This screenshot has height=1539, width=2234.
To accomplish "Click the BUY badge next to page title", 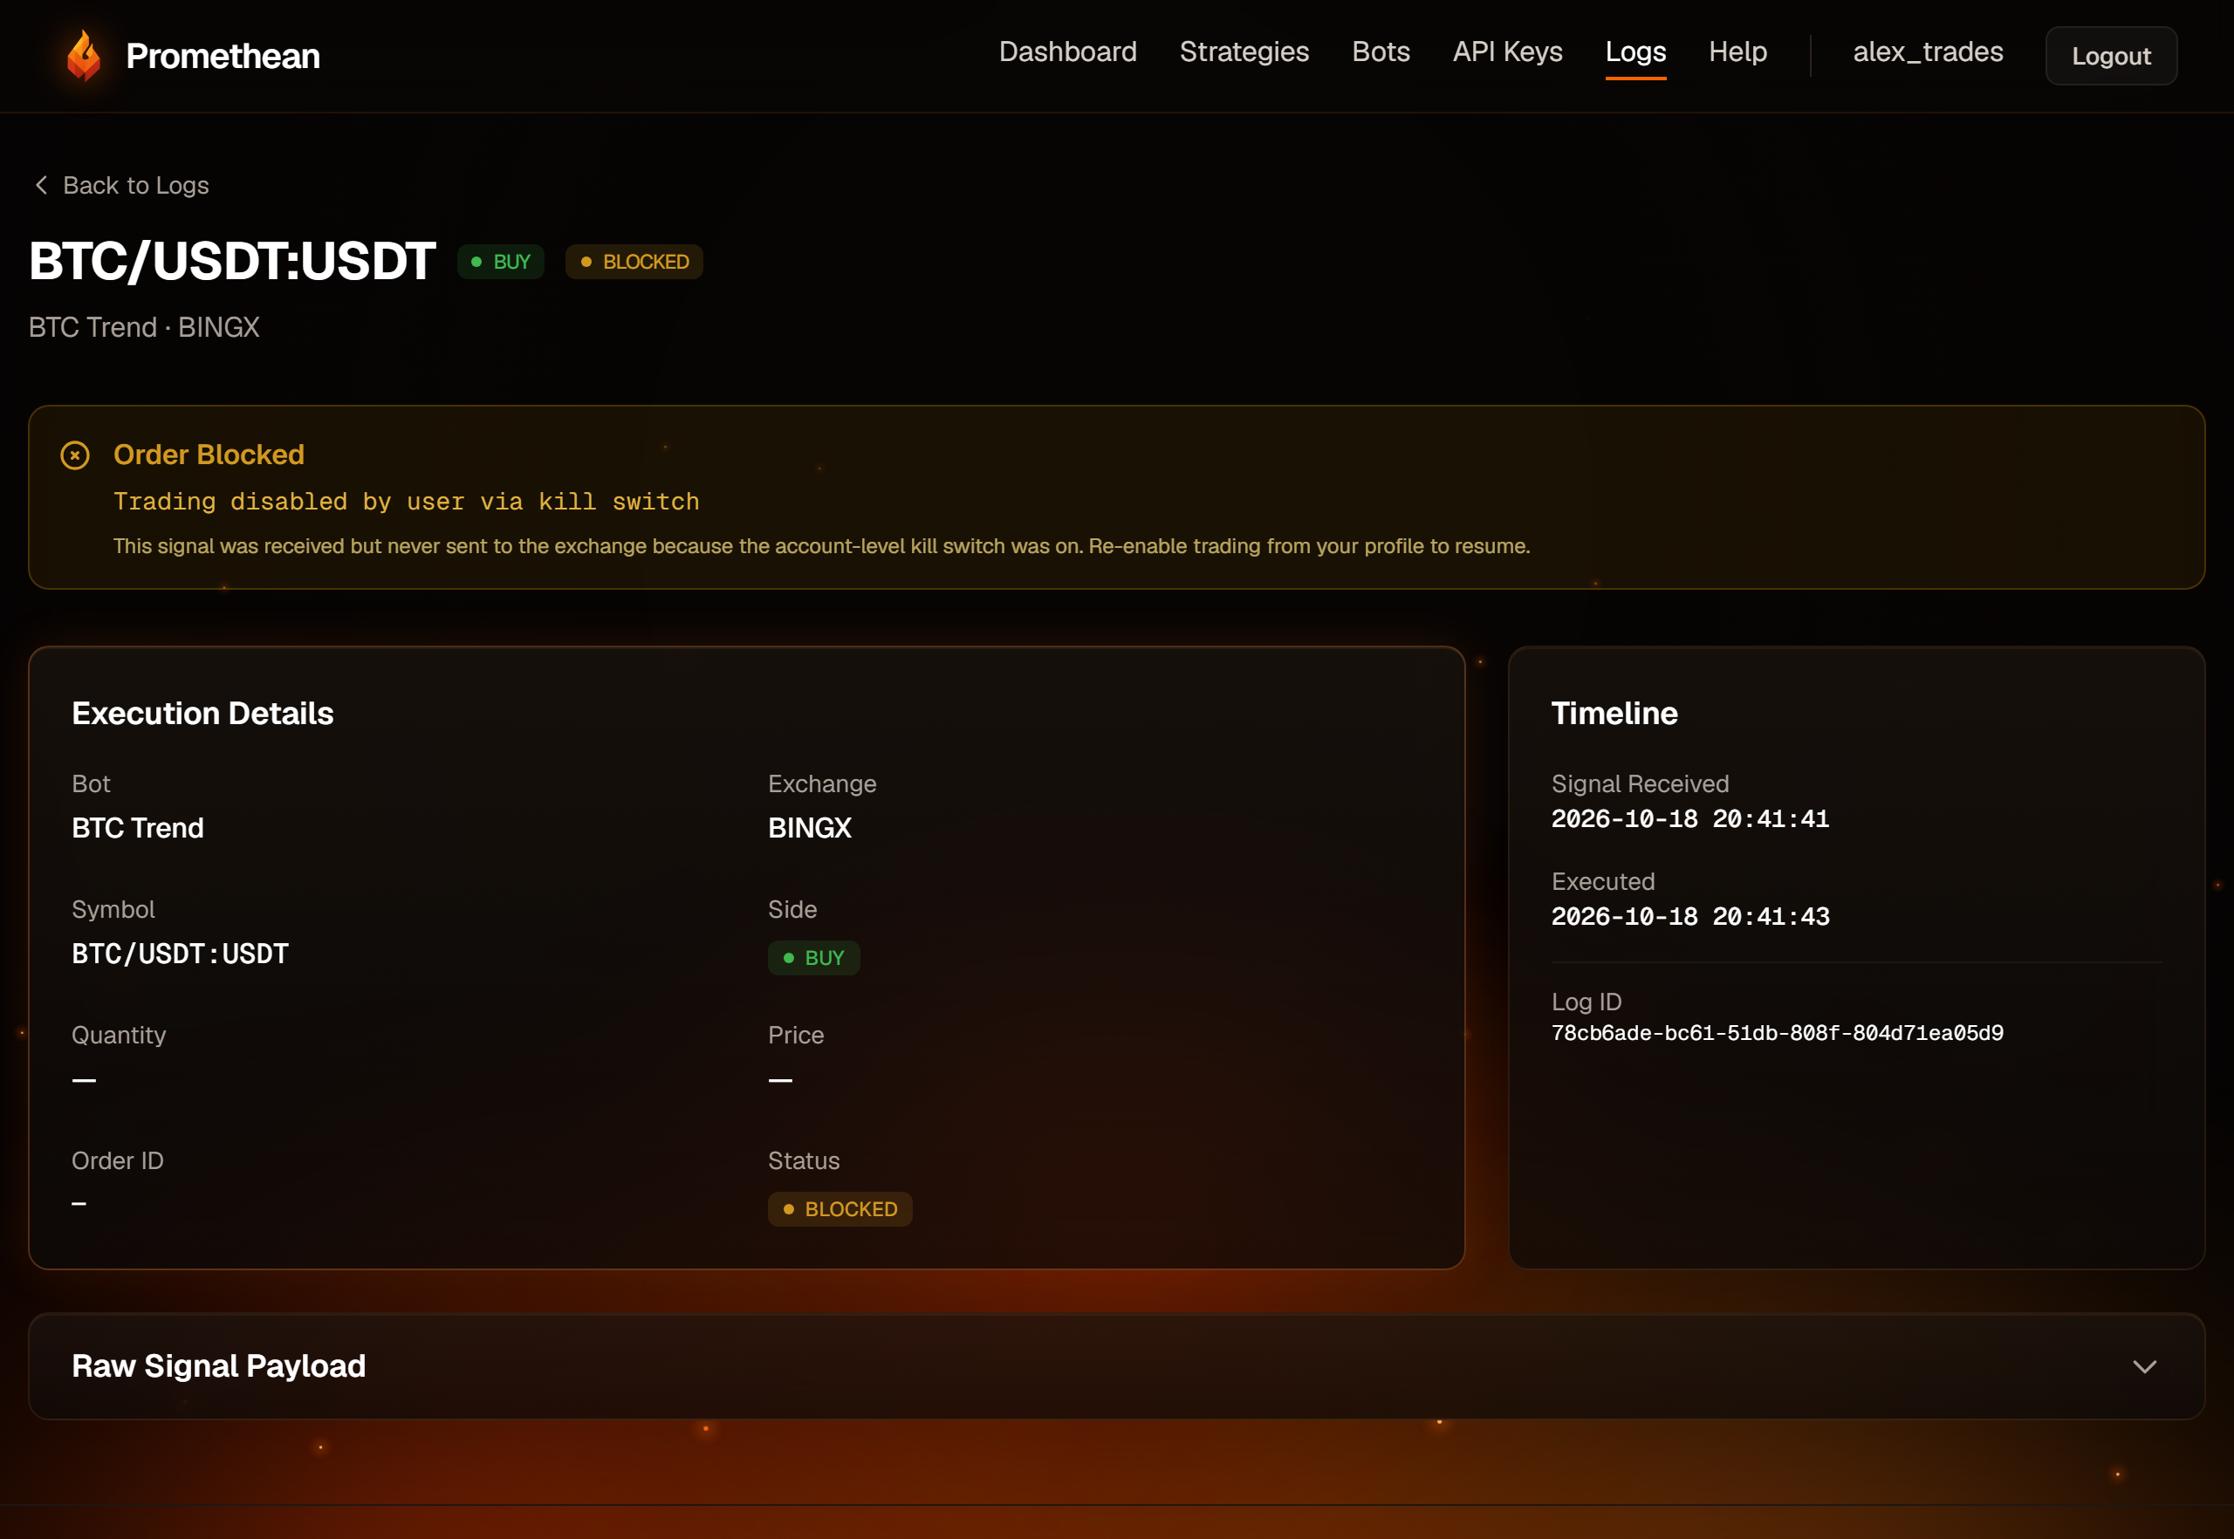I will point(501,263).
